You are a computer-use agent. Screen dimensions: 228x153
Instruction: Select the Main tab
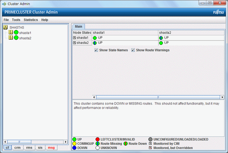click(x=79, y=26)
